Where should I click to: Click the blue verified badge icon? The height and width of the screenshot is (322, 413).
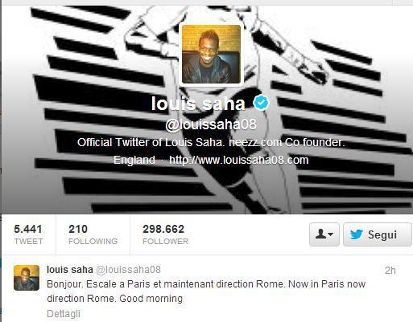click(x=261, y=103)
